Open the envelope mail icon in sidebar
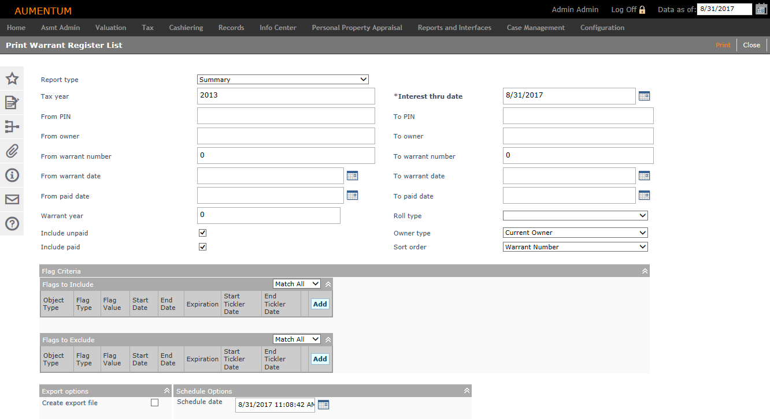The image size is (770, 419). click(x=12, y=200)
